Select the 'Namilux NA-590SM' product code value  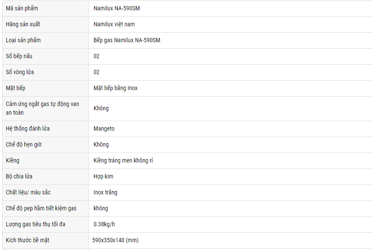(x=117, y=8)
